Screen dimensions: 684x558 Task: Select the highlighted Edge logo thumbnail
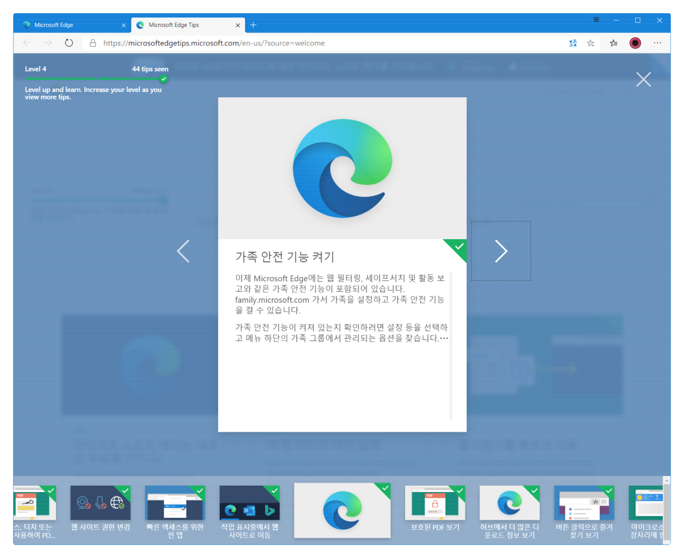(342, 510)
